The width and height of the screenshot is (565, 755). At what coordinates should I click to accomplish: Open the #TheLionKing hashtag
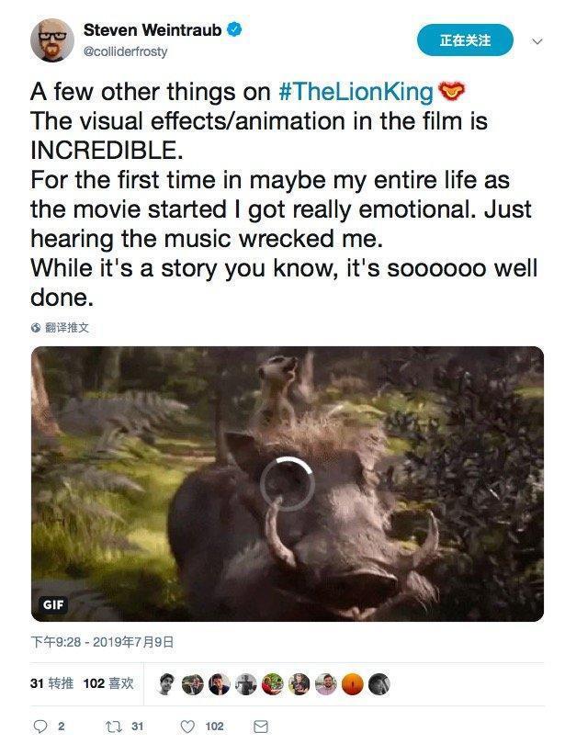click(x=356, y=93)
